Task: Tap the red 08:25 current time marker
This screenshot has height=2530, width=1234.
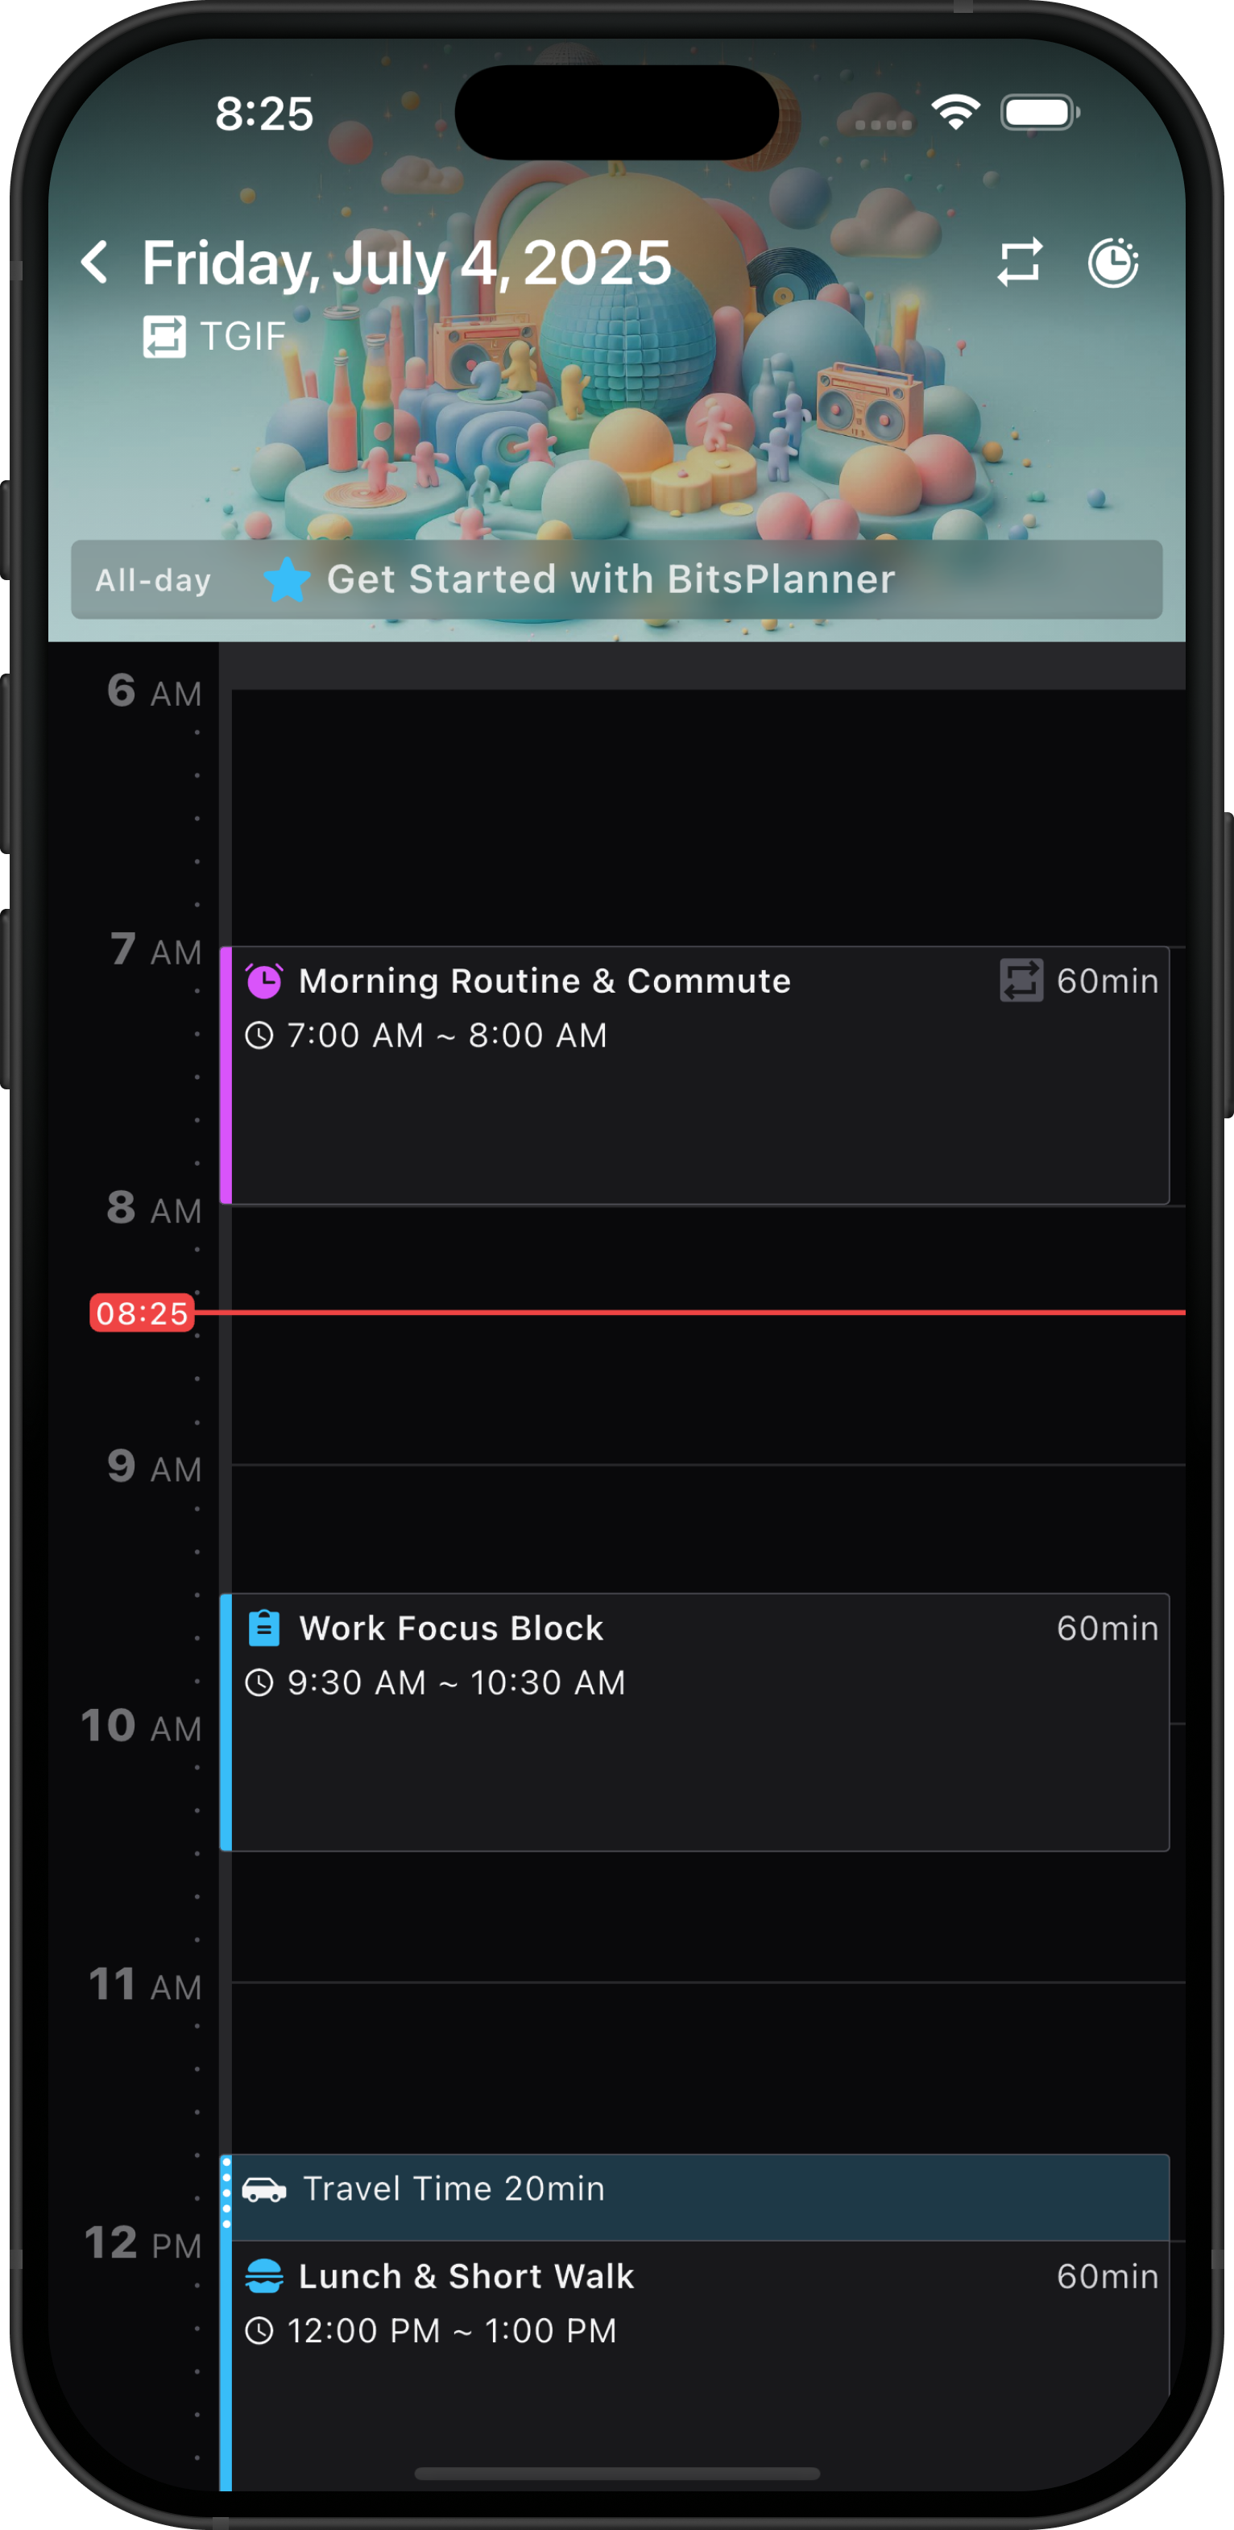Action: tap(143, 1313)
